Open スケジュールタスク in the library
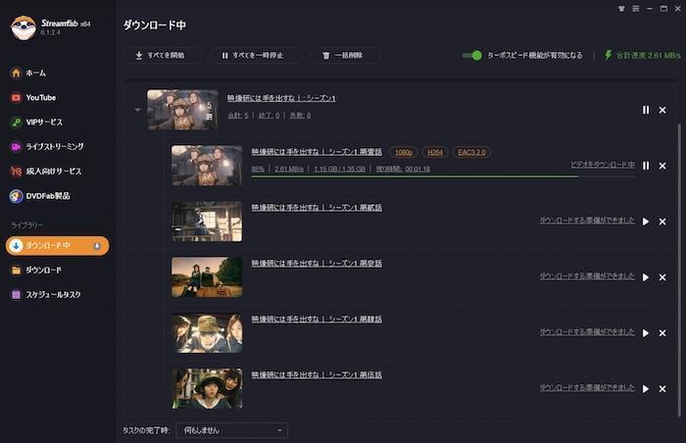 point(46,295)
